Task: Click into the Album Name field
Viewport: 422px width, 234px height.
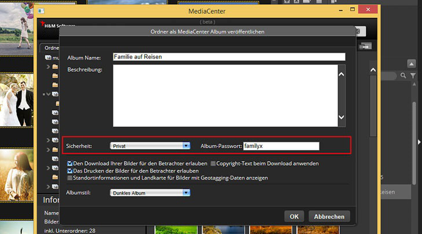Action: pyautogui.click(x=229, y=57)
